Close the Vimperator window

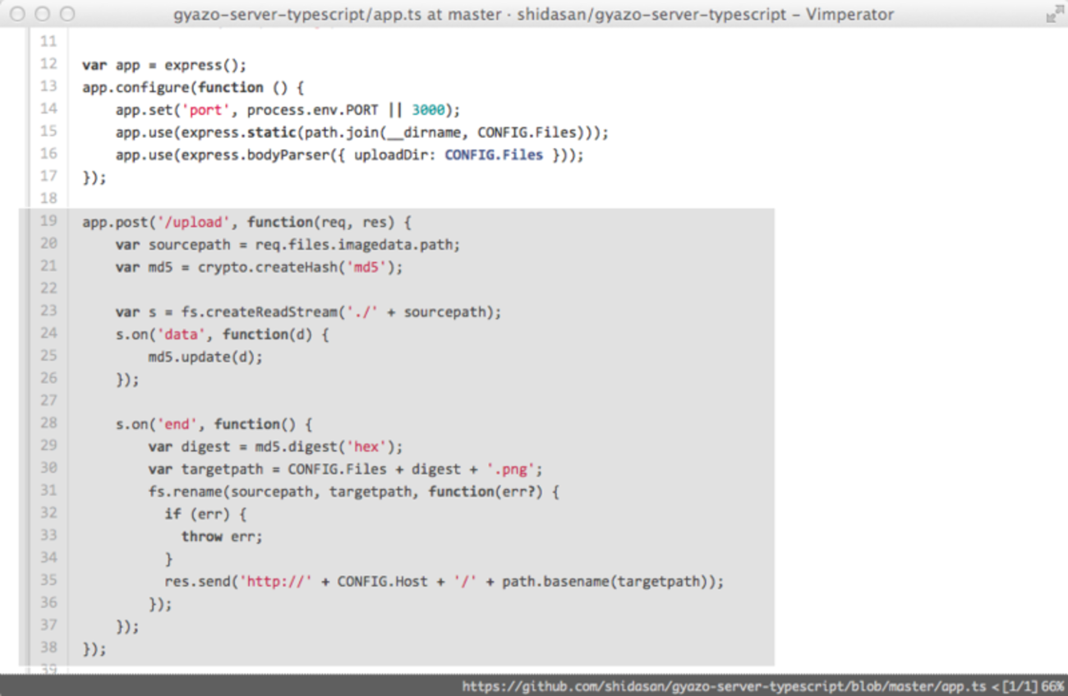point(18,14)
